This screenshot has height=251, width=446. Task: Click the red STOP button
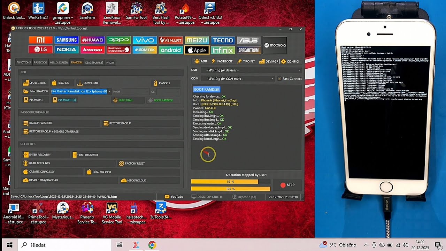(x=287, y=185)
